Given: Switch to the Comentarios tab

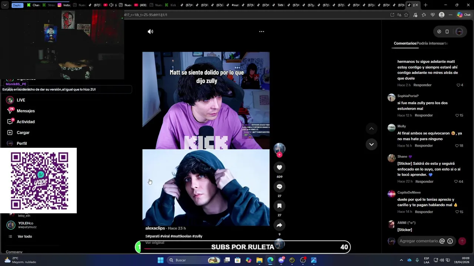Looking at the screenshot, I should click(x=405, y=43).
